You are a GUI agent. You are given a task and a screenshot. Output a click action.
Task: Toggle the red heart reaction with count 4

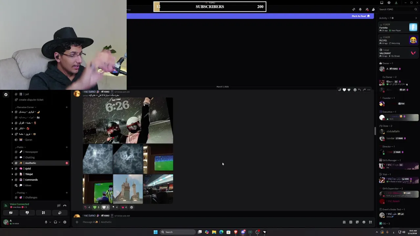click(x=124, y=207)
